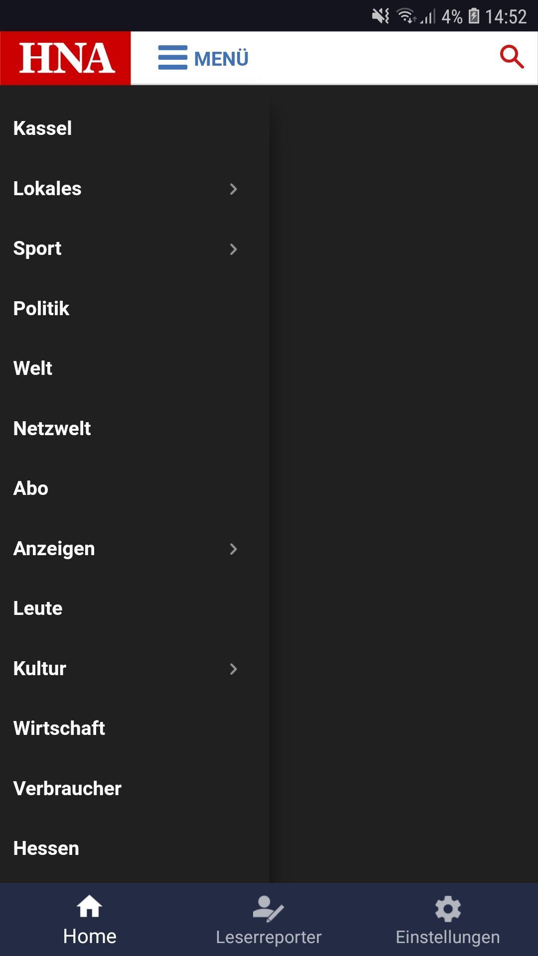Select the Abo menu item
Screen dimensions: 538x956
point(31,488)
